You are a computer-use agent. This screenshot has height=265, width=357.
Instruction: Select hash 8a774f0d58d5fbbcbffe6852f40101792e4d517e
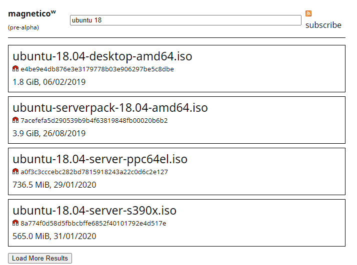coord(93,223)
